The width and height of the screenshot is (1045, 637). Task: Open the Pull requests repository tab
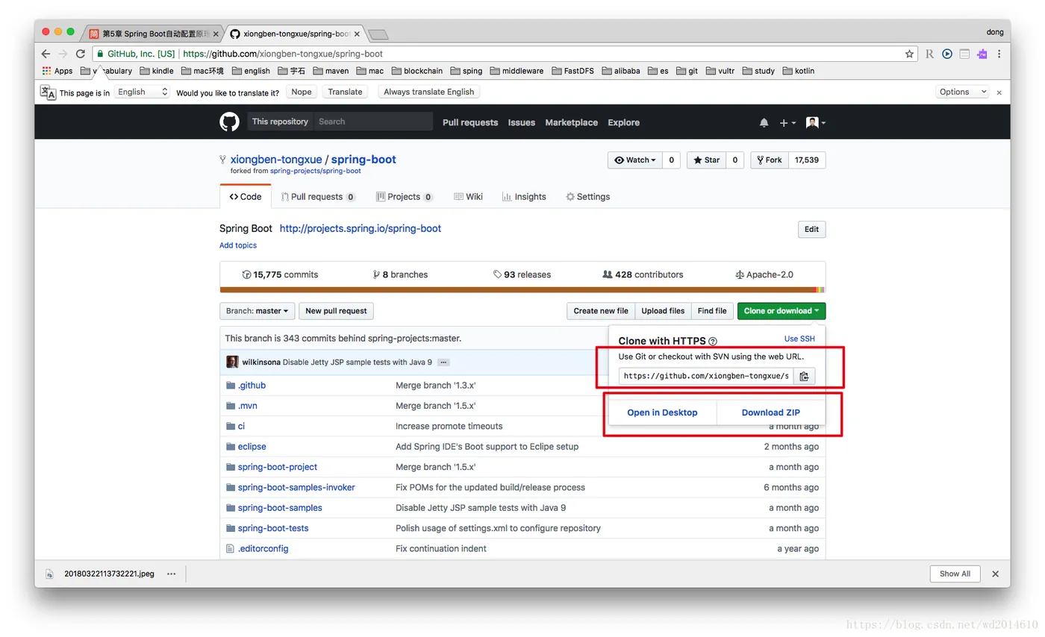[x=318, y=197]
